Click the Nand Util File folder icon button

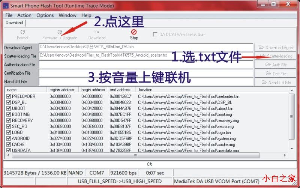click(x=264, y=82)
